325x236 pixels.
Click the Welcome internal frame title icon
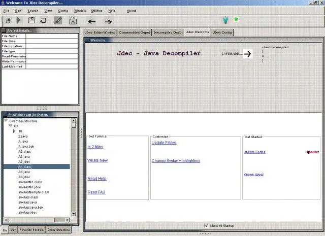87,40
